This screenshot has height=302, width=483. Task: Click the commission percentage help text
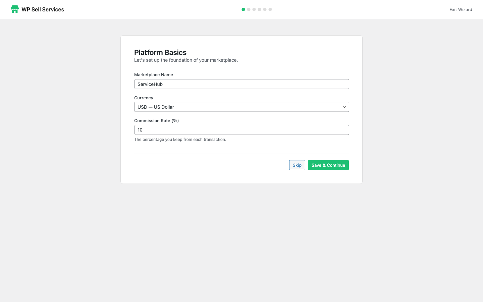coord(180,139)
